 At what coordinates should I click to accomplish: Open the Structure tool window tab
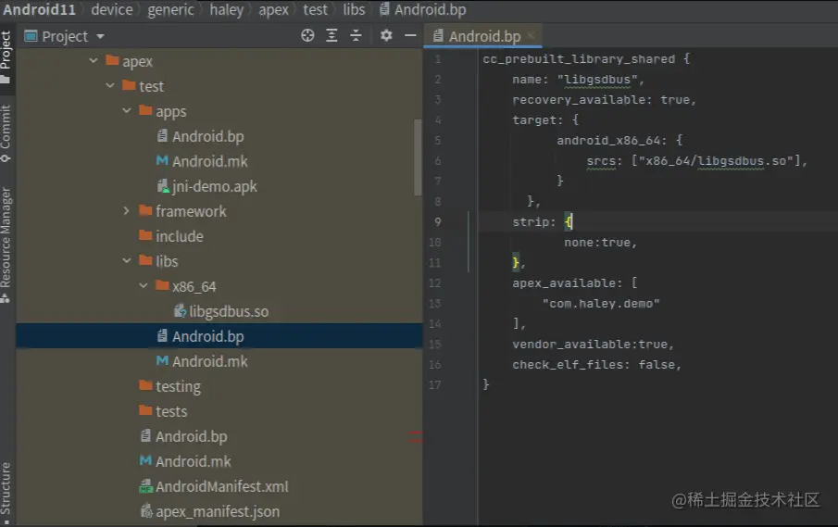tap(6, 493)
